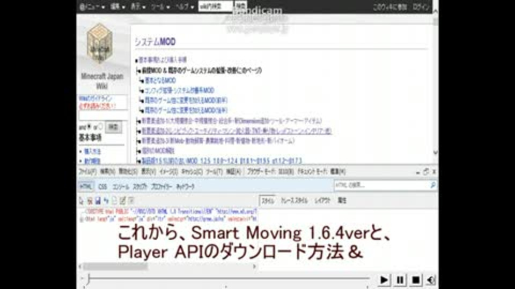515x289 pixels.
Task: Expand the html node in DOM tree
Action: coord(81,219)
